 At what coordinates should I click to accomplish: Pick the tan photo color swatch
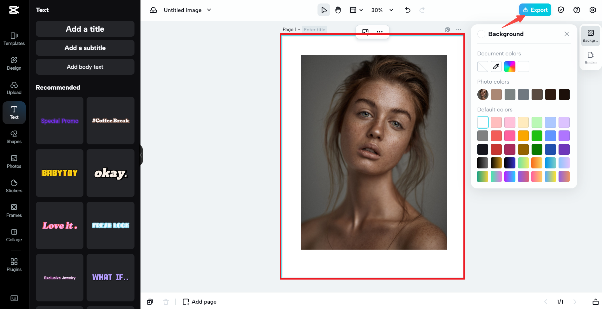click(496, 94)
